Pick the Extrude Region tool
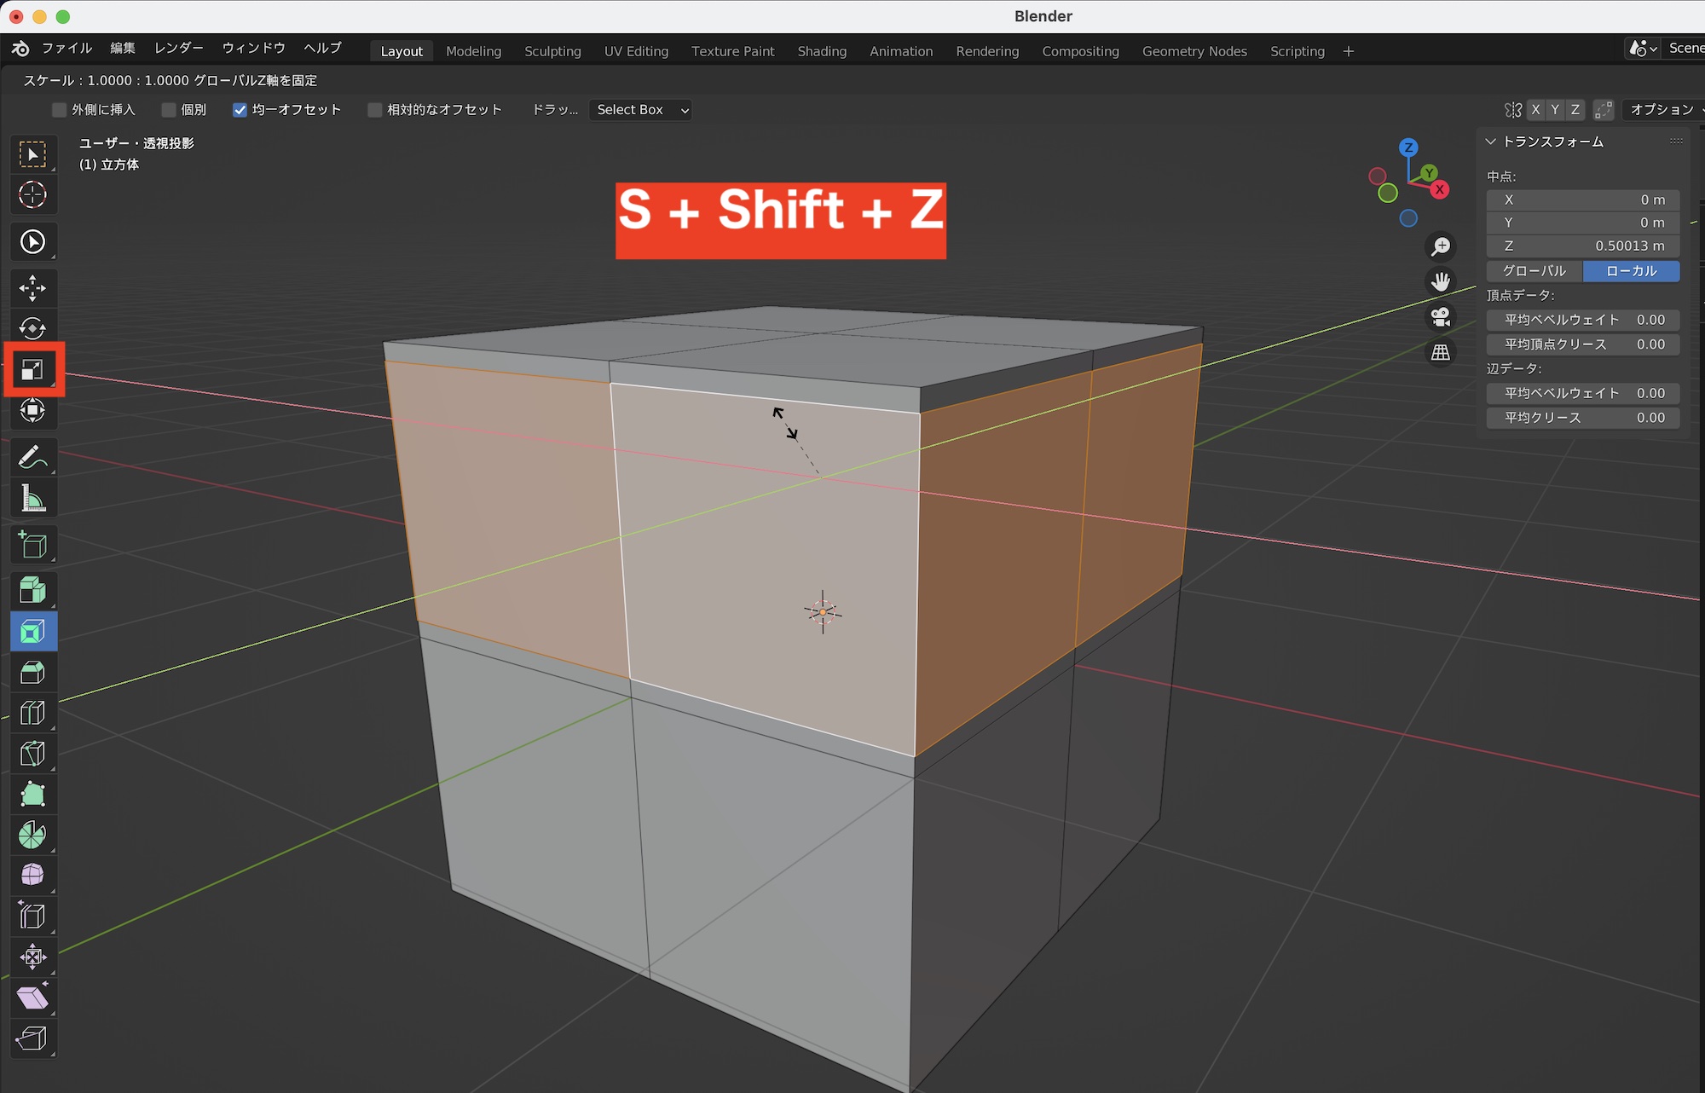 point(32,590)
